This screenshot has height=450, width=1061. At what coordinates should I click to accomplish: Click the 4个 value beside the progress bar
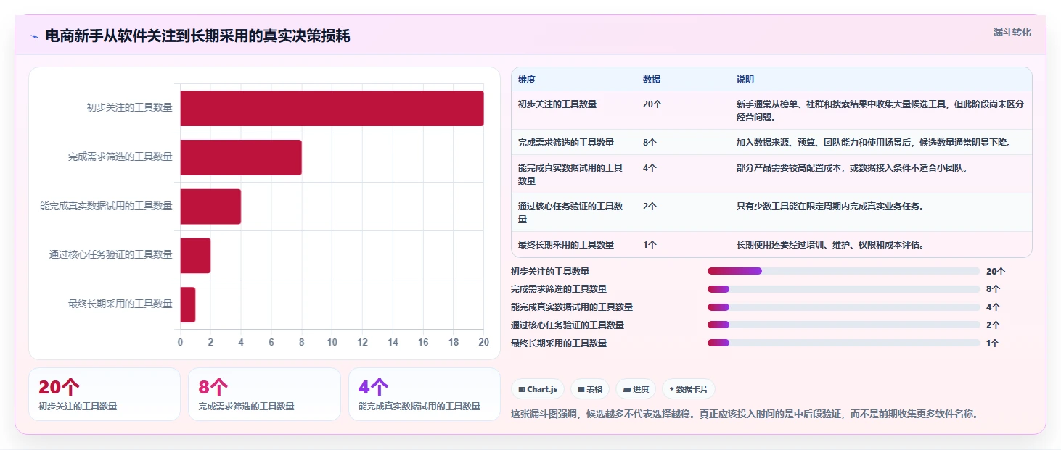coord(993,307)
